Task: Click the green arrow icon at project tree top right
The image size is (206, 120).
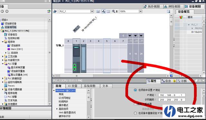Action: (x=49, y=12)
